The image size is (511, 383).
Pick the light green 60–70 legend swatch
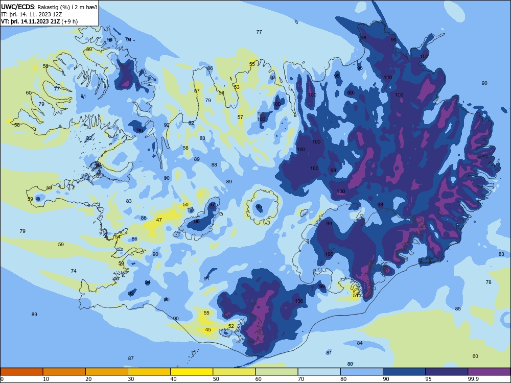[276, 372]
